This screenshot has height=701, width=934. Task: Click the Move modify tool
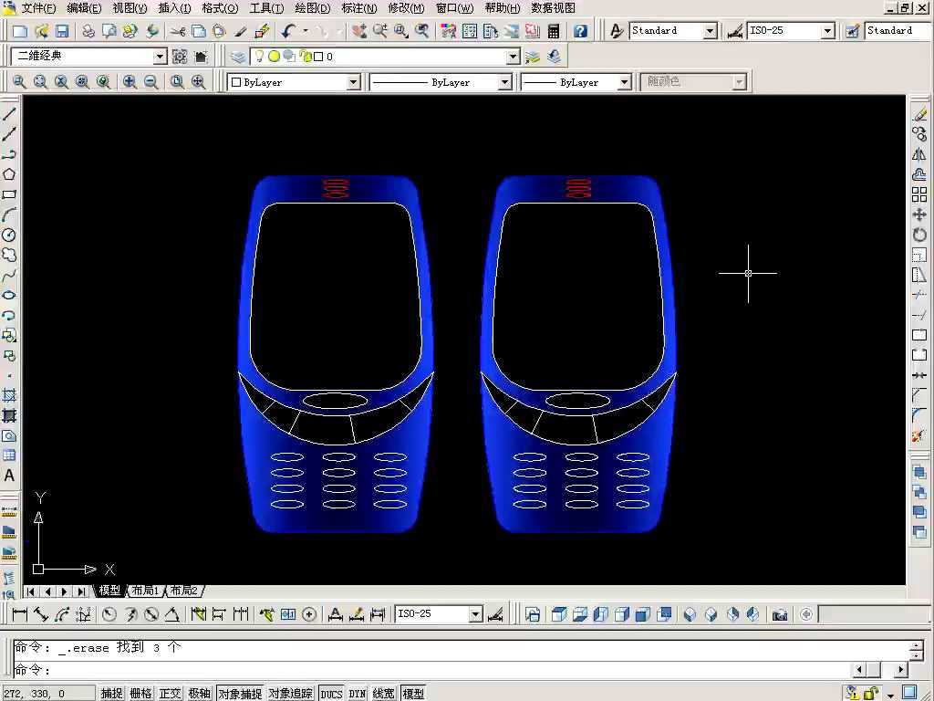(919, 214)
